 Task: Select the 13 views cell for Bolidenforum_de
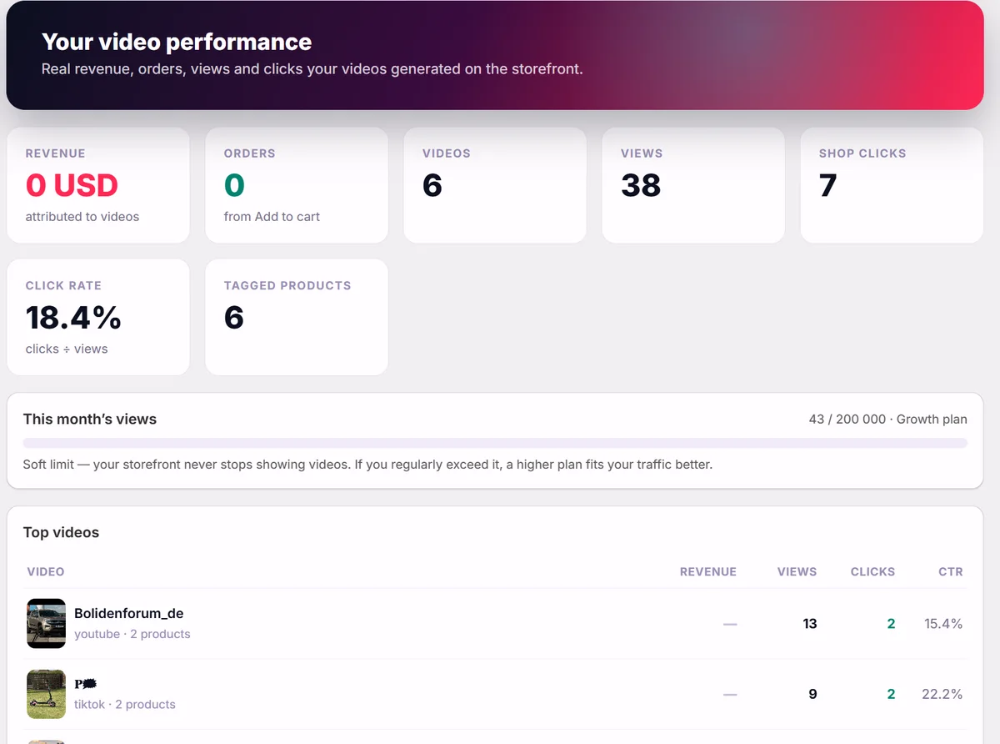(x=810, y=623)
